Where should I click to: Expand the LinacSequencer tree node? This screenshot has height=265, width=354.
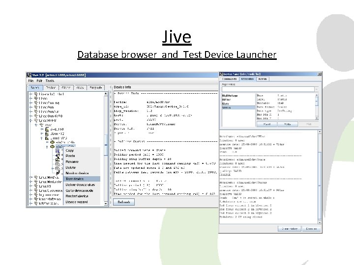(30, 190)
